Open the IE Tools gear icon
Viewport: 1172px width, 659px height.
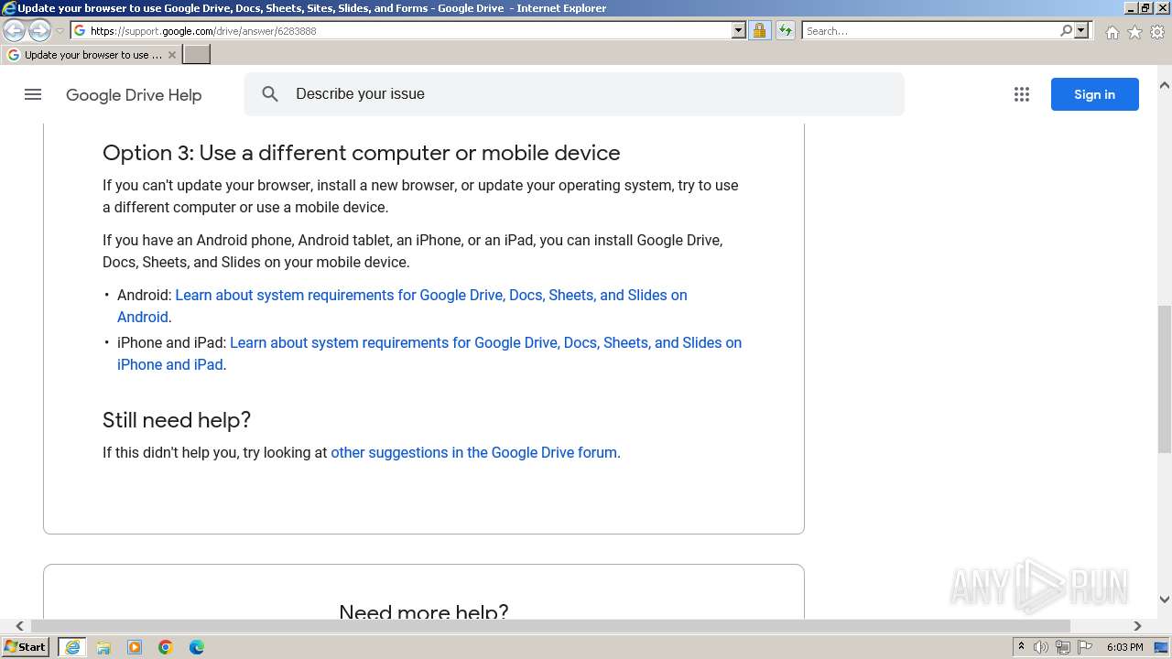point(1157,32)
